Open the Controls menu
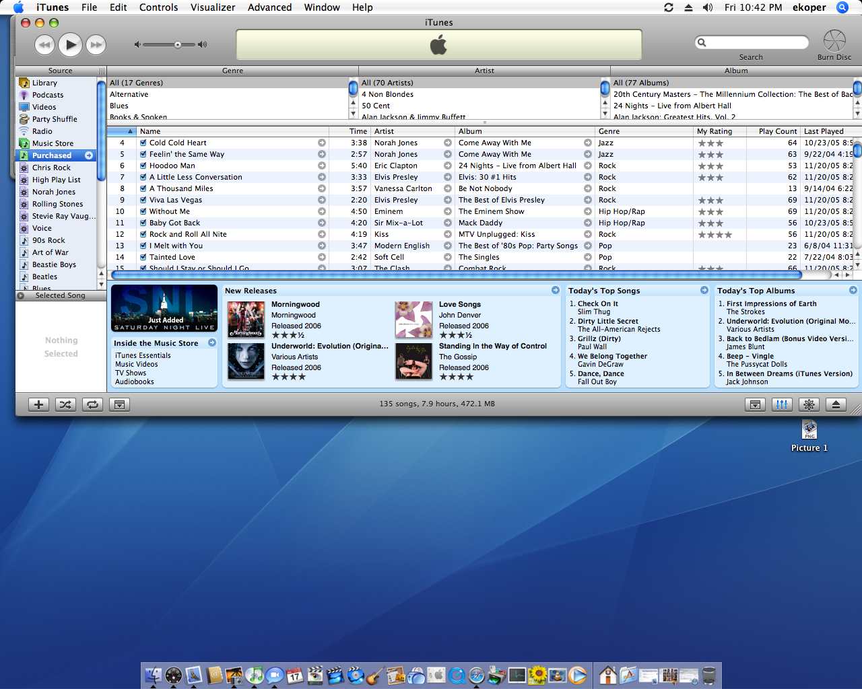 pos(159,7)
